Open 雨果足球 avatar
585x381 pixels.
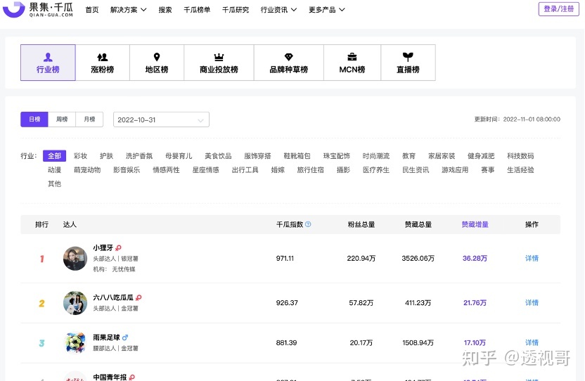[75, 342]
